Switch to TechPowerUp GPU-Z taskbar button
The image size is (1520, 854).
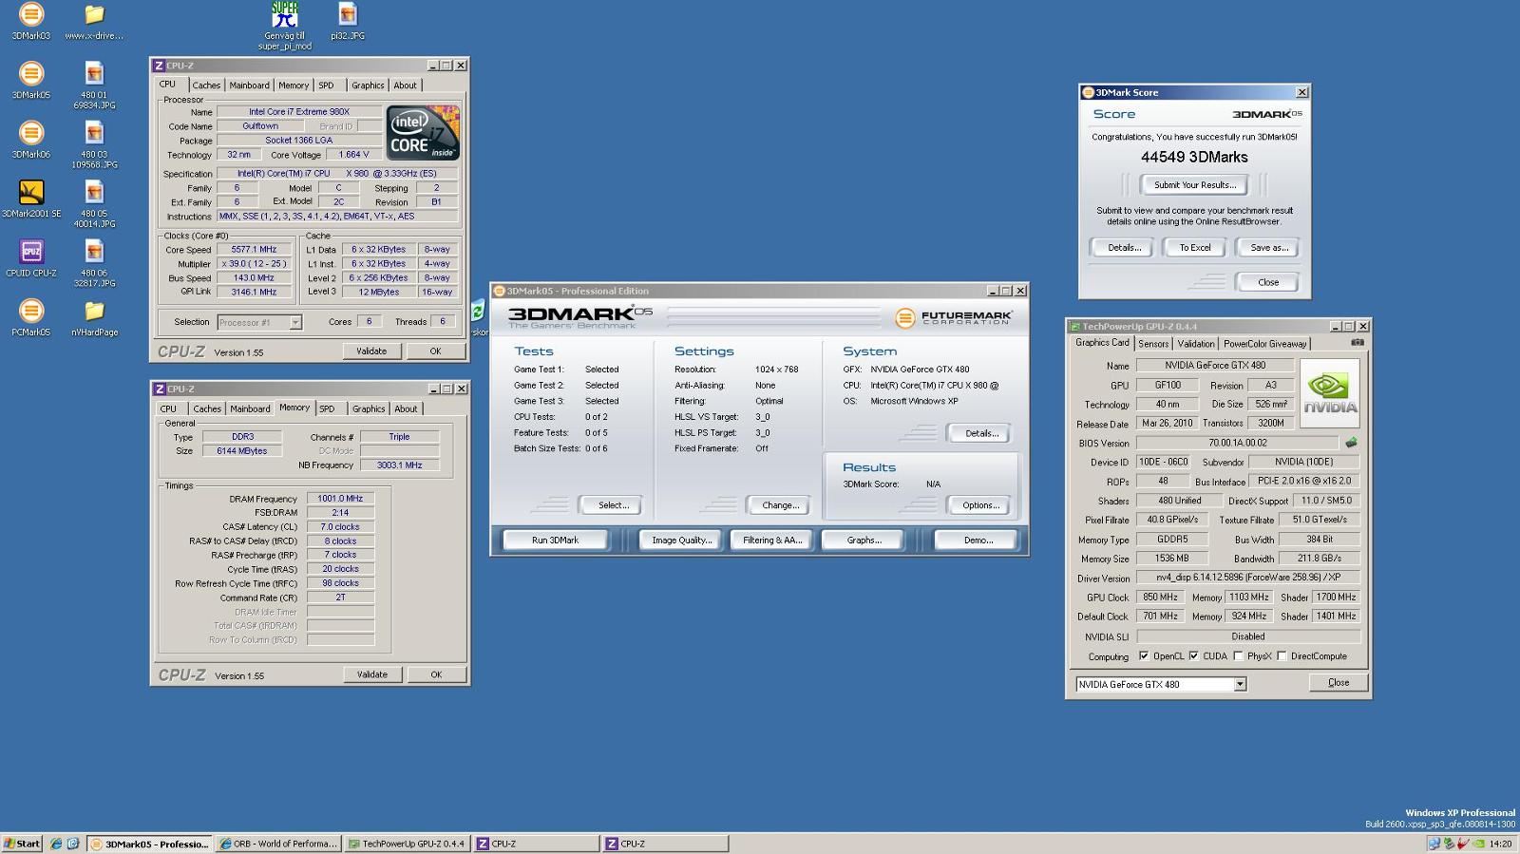click(x=407, y=844)
